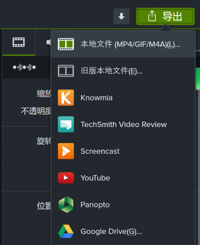Screen dimensions: 200x245
Task: Click the green Panopto logo icon
Action: tap(66, 205)
